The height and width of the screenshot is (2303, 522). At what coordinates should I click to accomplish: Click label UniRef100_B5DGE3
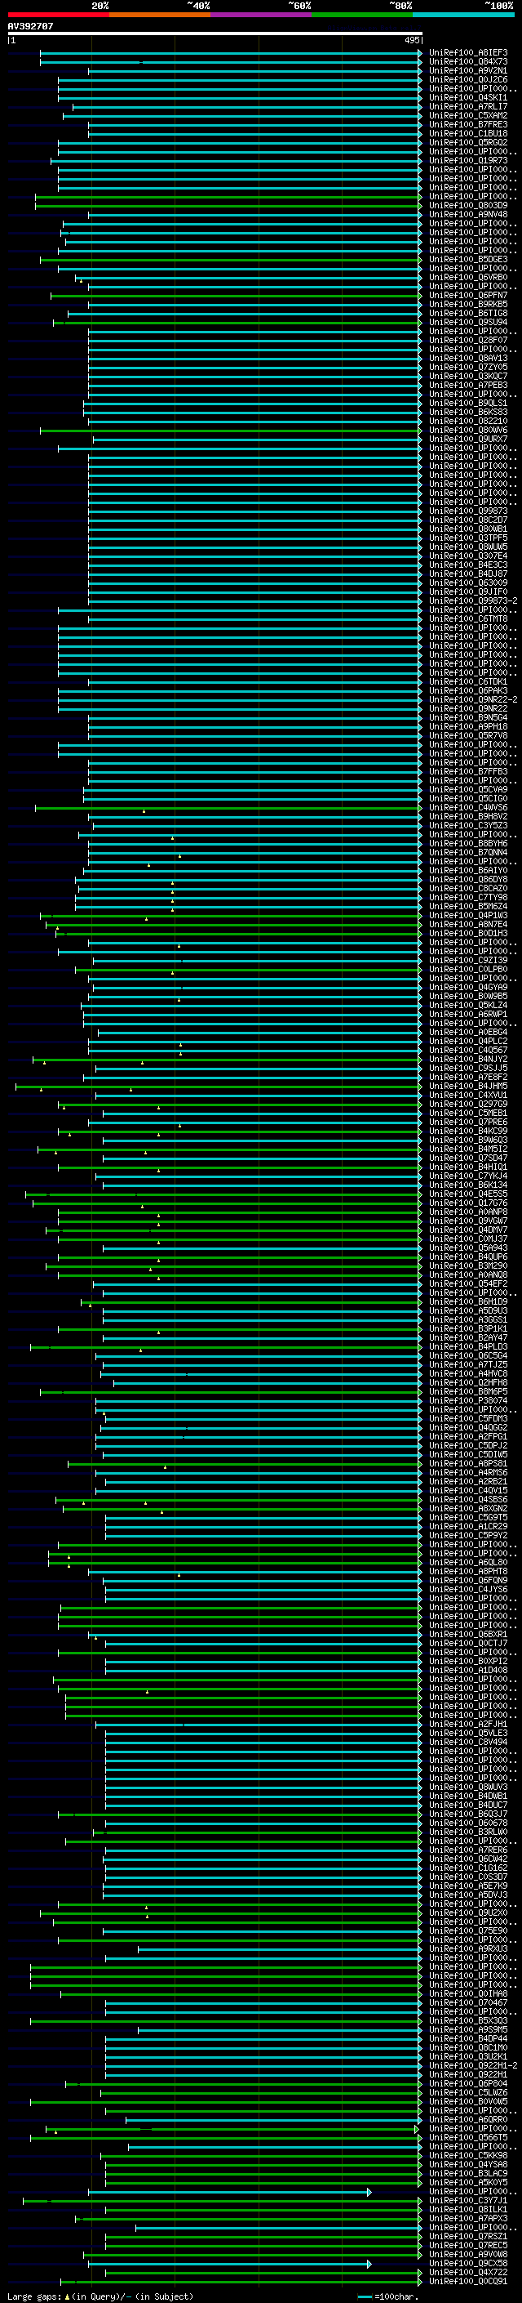click(468, 259)
